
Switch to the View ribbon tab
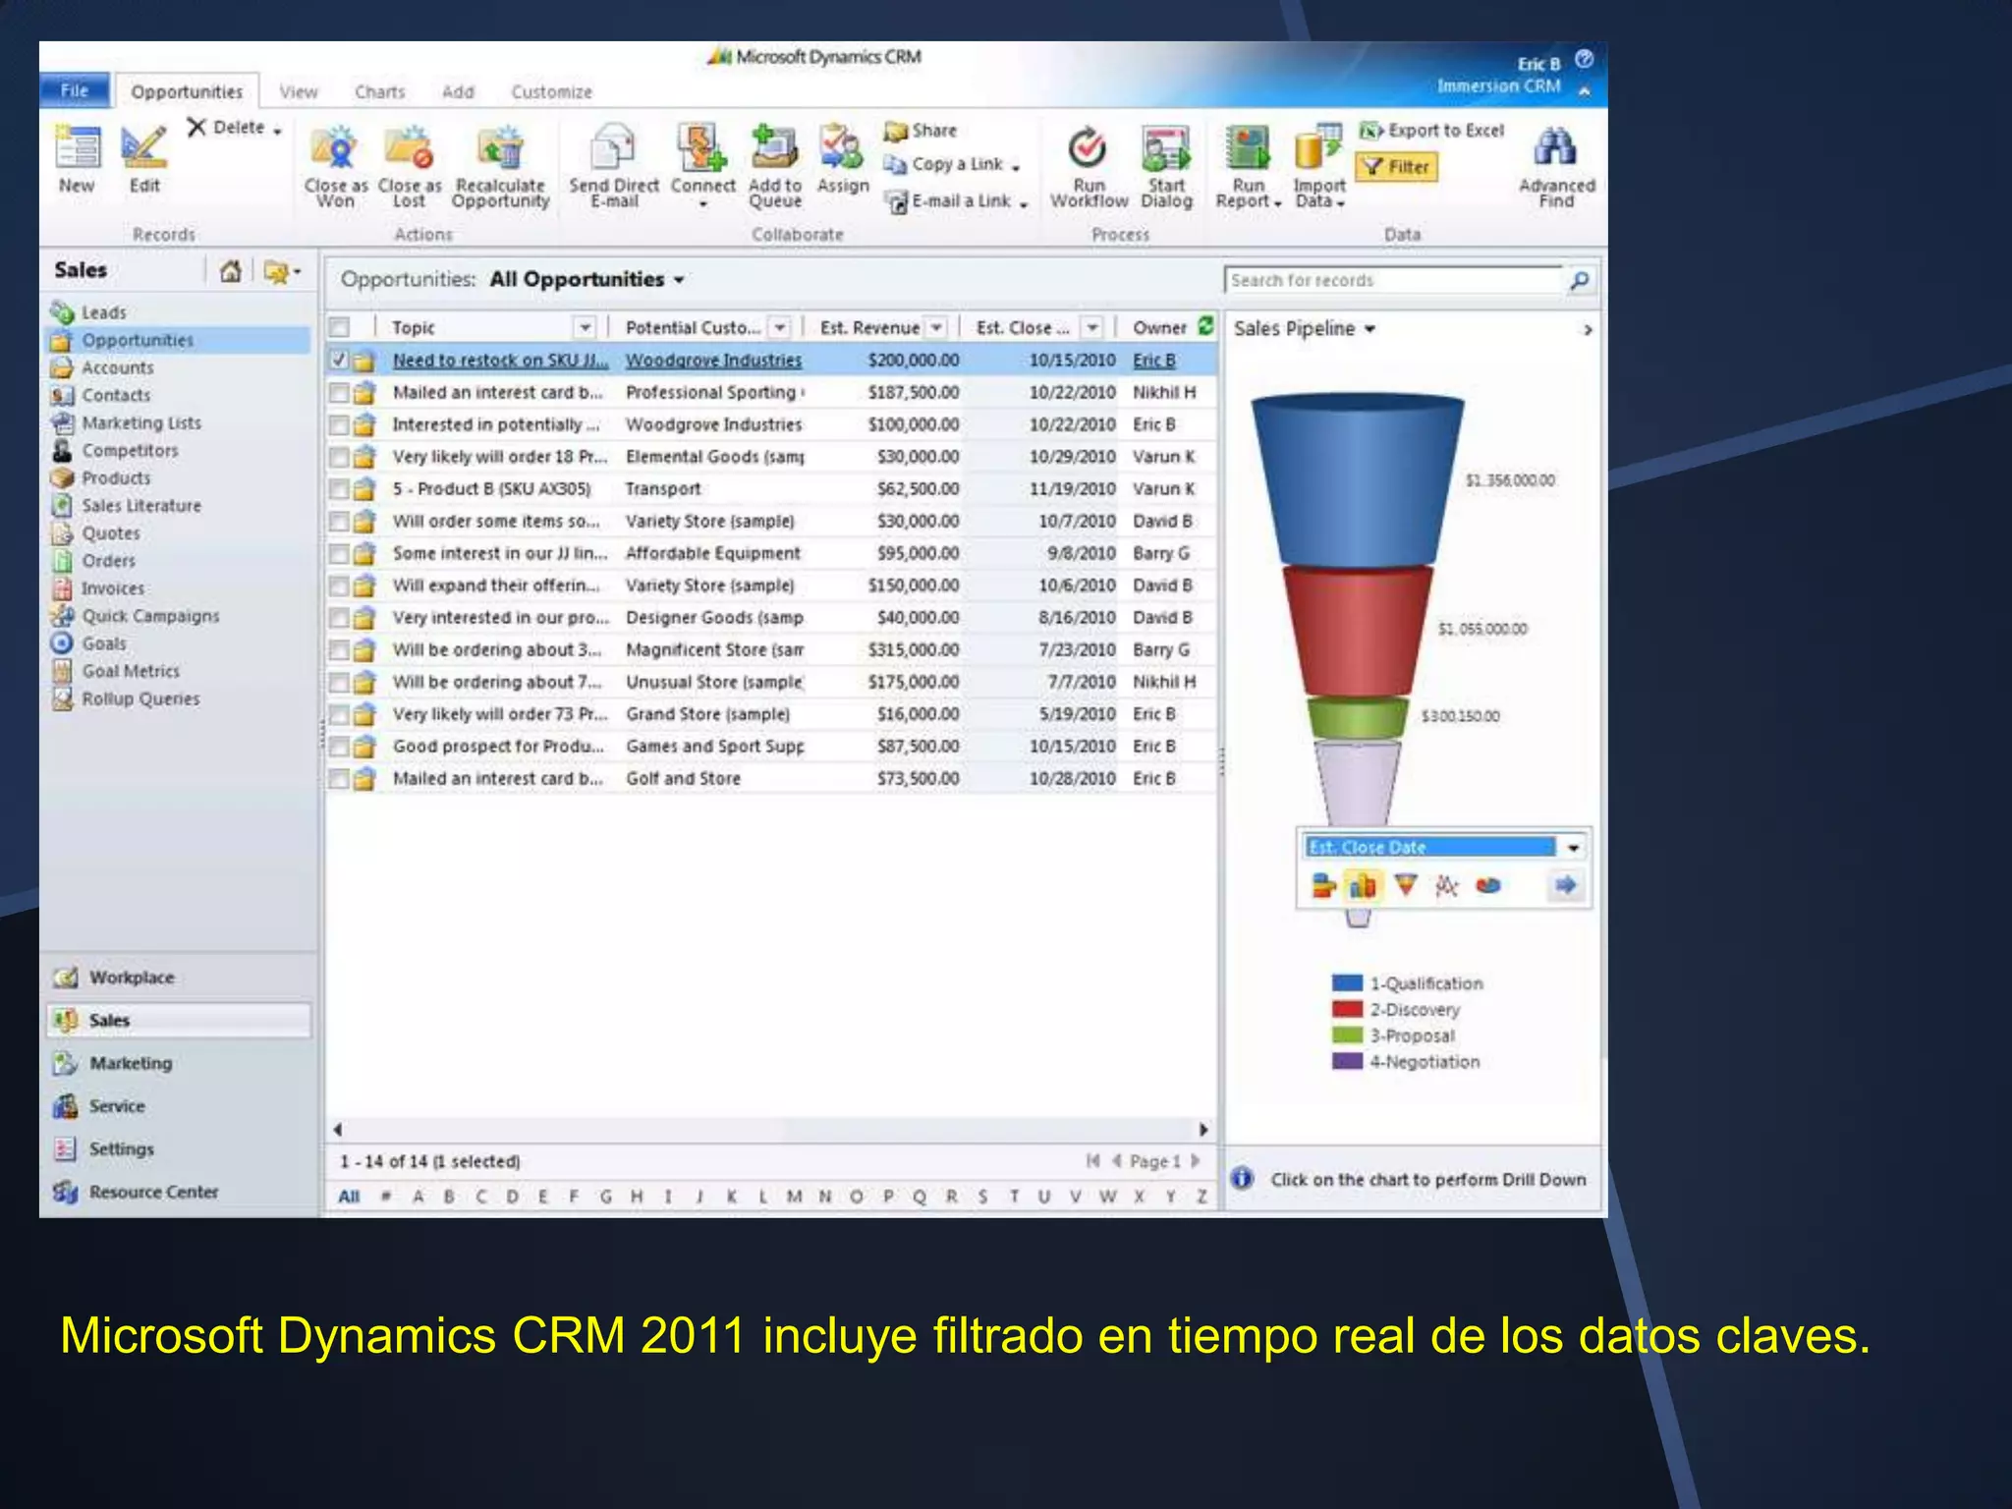(x=299, y=92)
